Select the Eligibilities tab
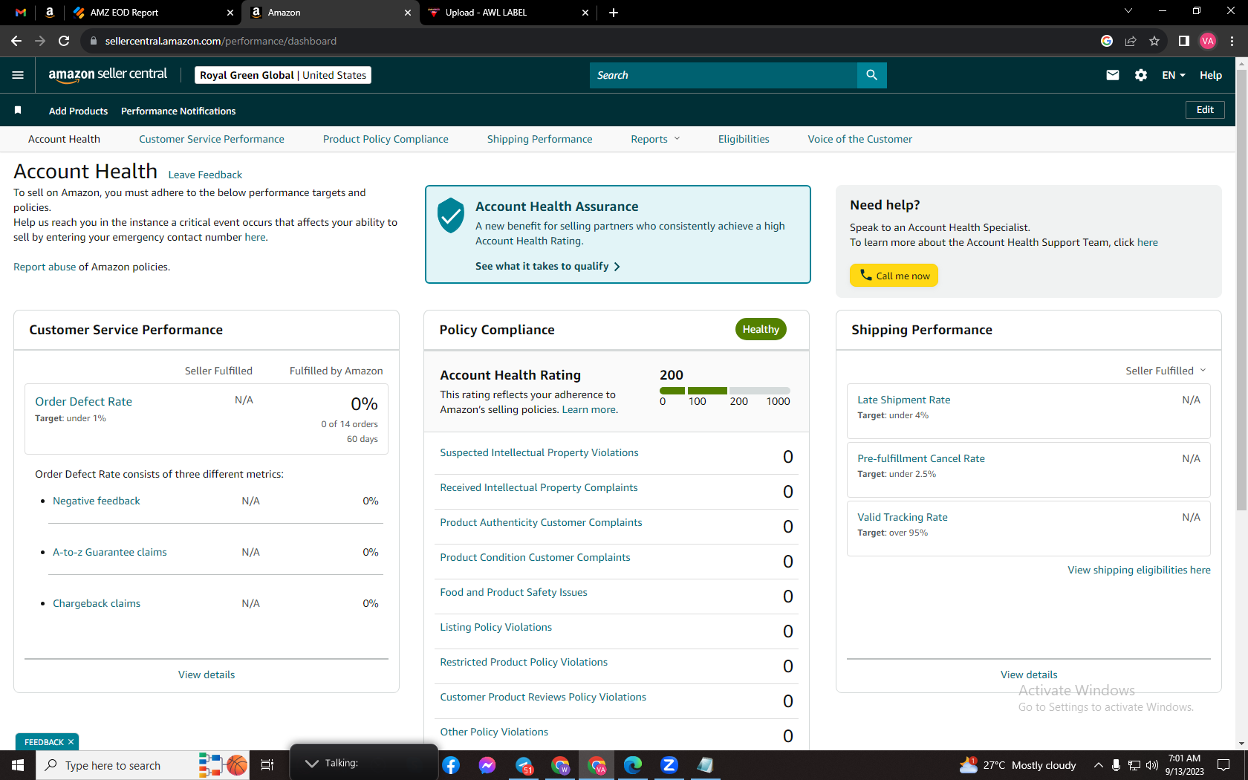The image size is (1248, 780). point(744,139)
